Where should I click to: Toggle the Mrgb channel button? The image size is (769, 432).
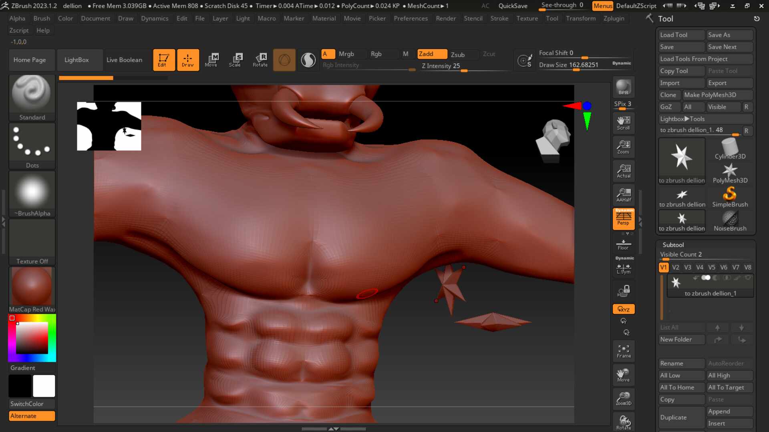coord(346,54)
